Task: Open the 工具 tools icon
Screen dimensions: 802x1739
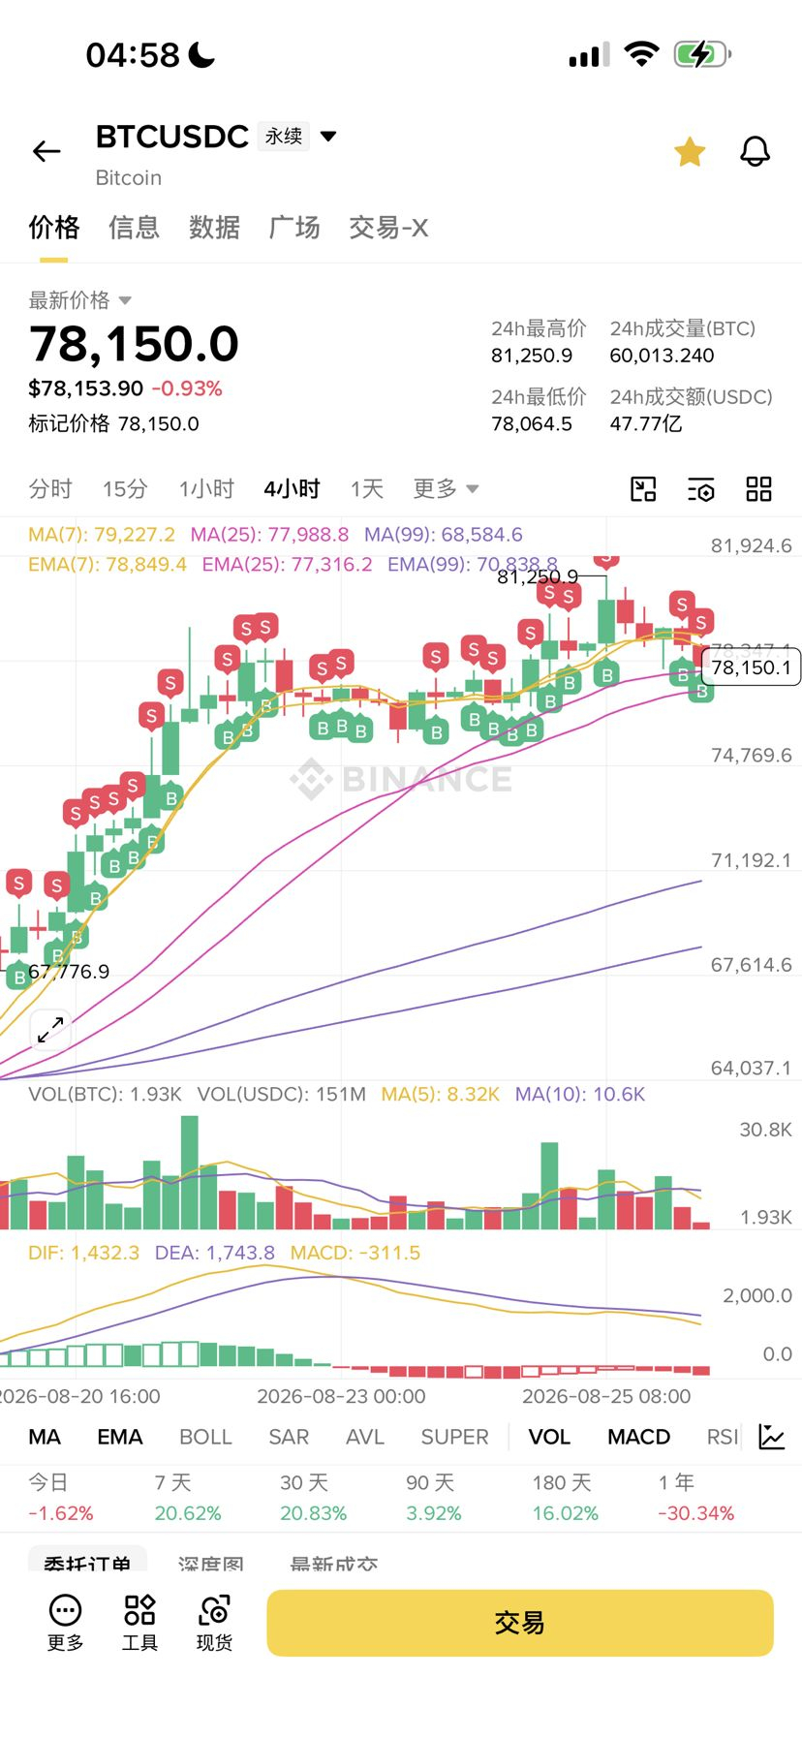Action: point(139,1622)
